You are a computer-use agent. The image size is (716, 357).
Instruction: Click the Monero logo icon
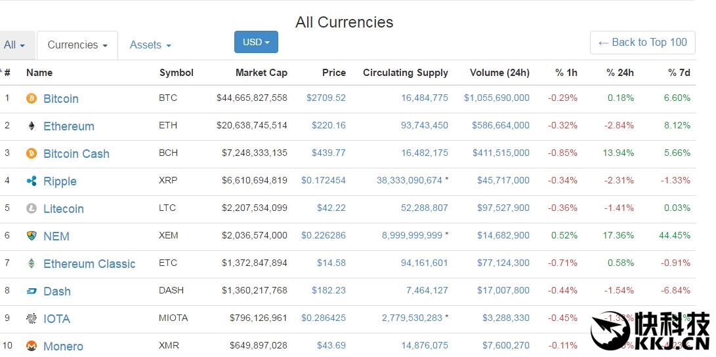tap(31, 346)
